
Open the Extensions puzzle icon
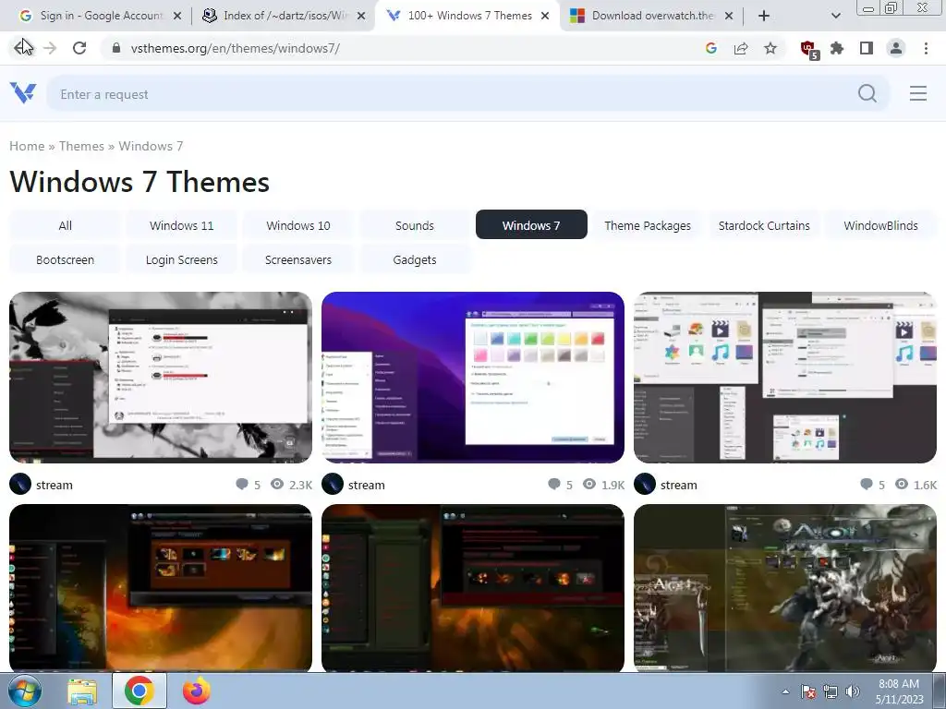point(837,48)
